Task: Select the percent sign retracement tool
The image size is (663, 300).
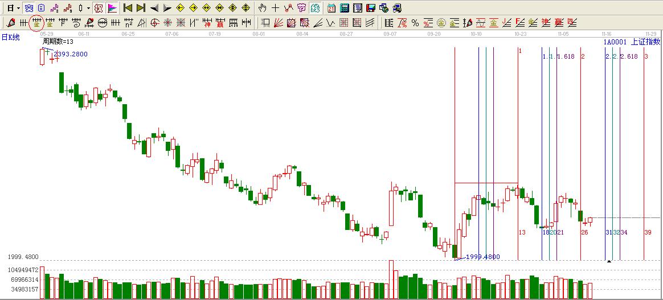Action: (415, 23)
